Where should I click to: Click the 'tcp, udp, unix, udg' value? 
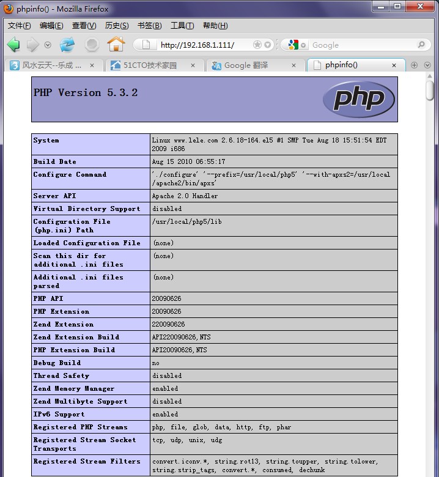187,440
